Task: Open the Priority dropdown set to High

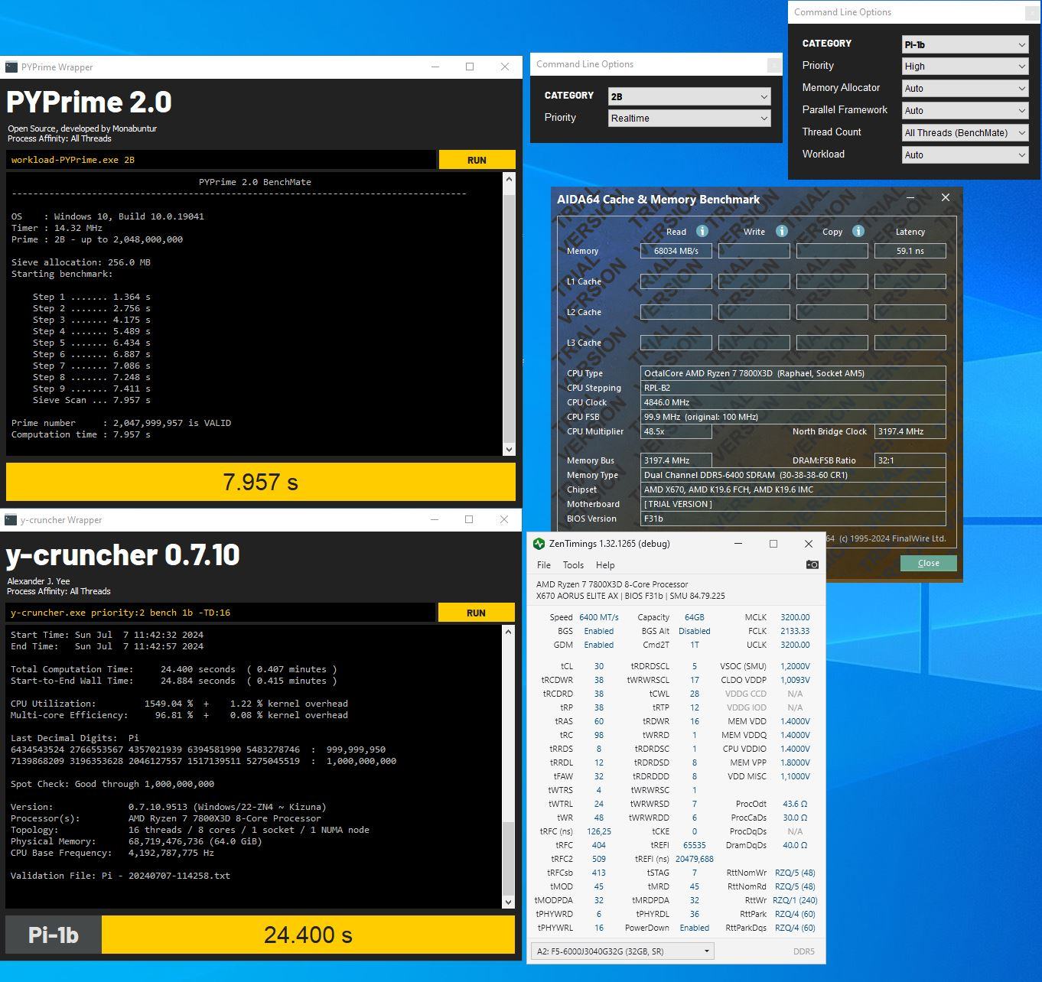Action: [965, 67]
